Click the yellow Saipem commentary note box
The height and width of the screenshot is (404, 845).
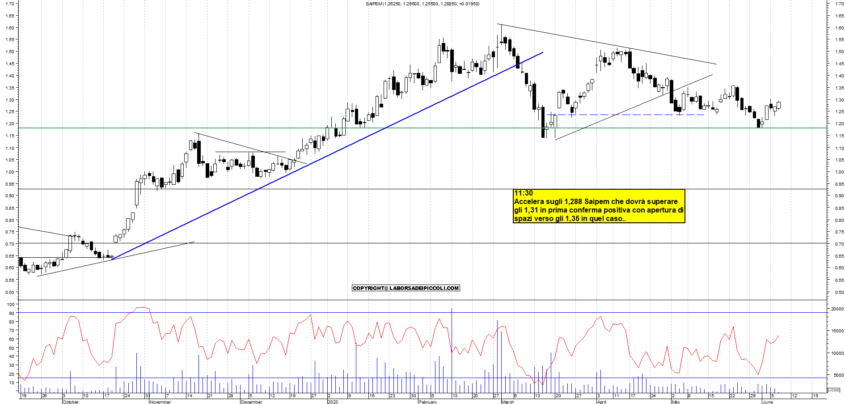point(599,206)
